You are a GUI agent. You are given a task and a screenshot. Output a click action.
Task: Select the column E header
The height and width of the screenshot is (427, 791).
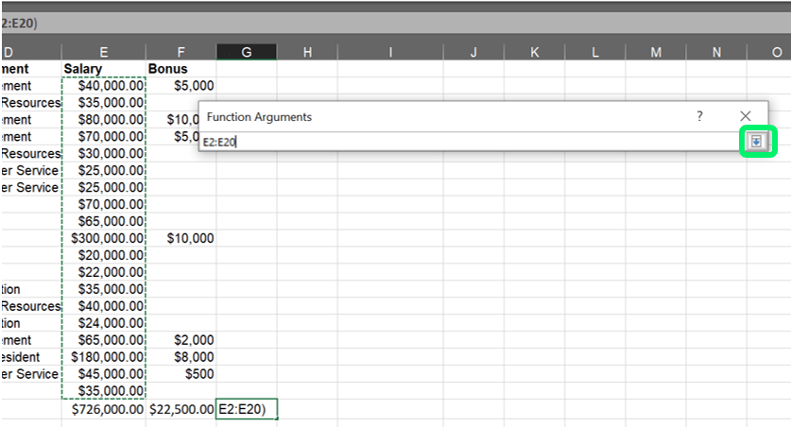click(x=104, y=53)
